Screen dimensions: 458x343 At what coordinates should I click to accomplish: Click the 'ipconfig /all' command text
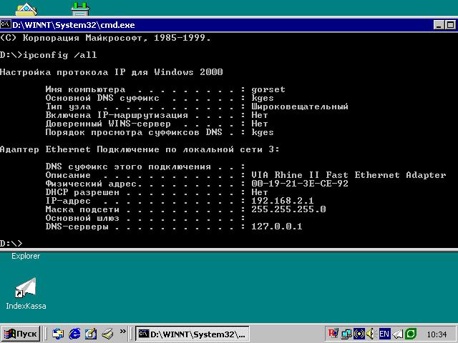60,55
